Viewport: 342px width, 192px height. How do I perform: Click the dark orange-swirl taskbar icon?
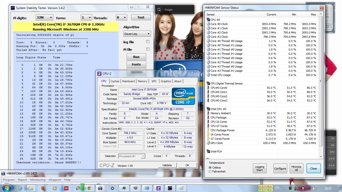pos(170,188)
